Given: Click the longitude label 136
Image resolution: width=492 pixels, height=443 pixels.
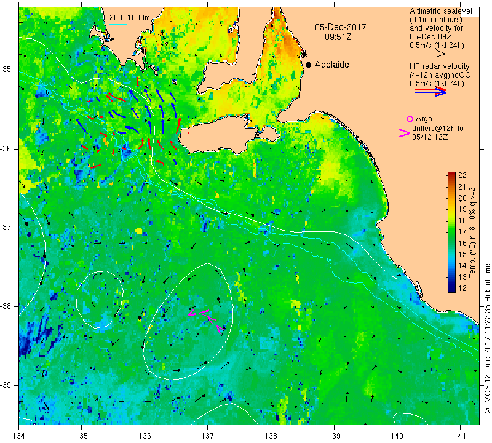Looking at the screenshot, I should (x=145, y=436).
